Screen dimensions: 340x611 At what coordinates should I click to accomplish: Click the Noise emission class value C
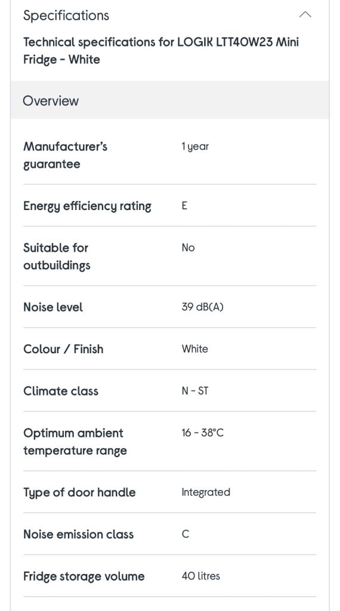point(186,534)
